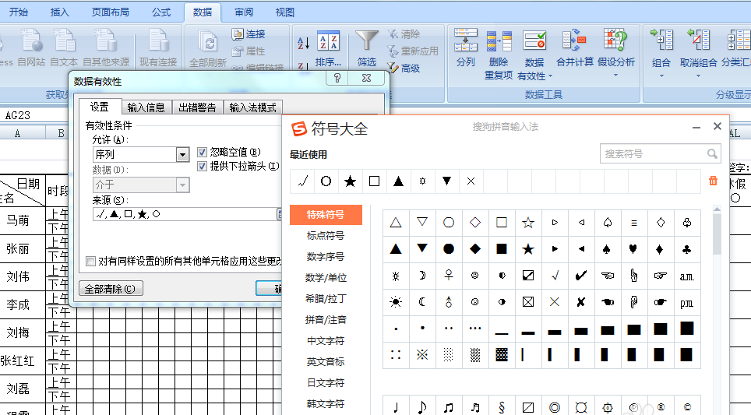Click the symbol panel scrollbar thumb
The image size is (751, 415).
click(x=717, y=234)
